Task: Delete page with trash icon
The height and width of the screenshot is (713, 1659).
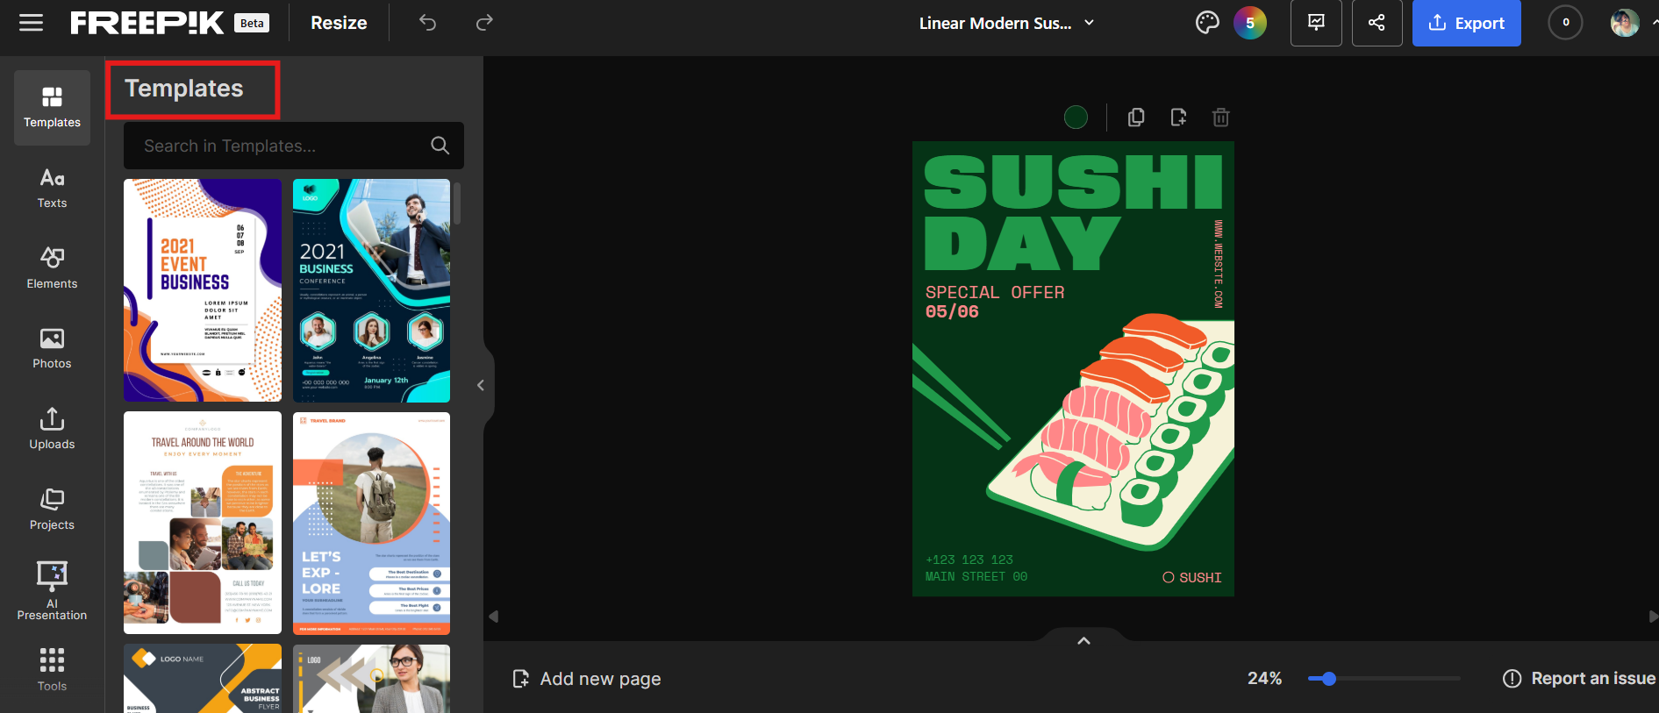Action: click(1220, 118)
